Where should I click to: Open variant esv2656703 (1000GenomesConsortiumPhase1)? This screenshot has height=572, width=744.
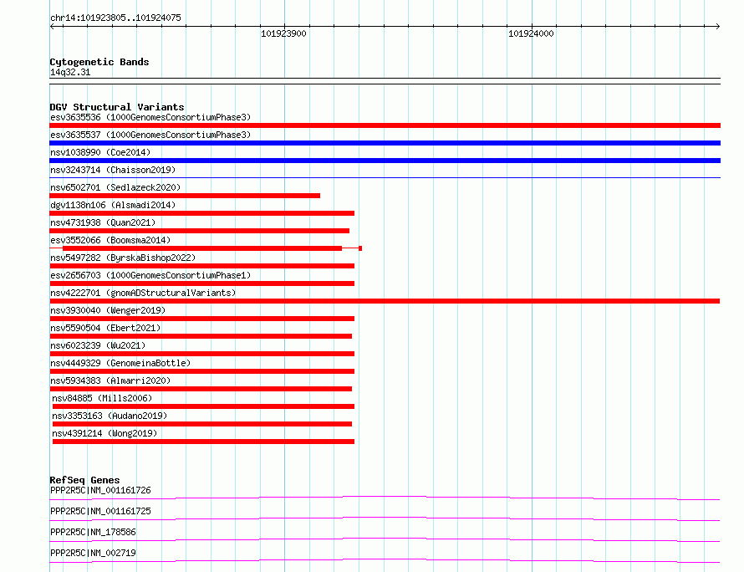(x=150, y=275)
